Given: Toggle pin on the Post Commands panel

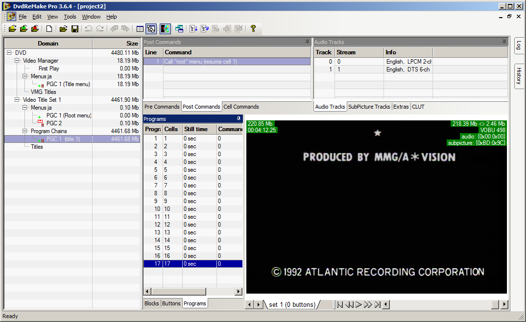Looking at the screenshot, I should point(307,42).
